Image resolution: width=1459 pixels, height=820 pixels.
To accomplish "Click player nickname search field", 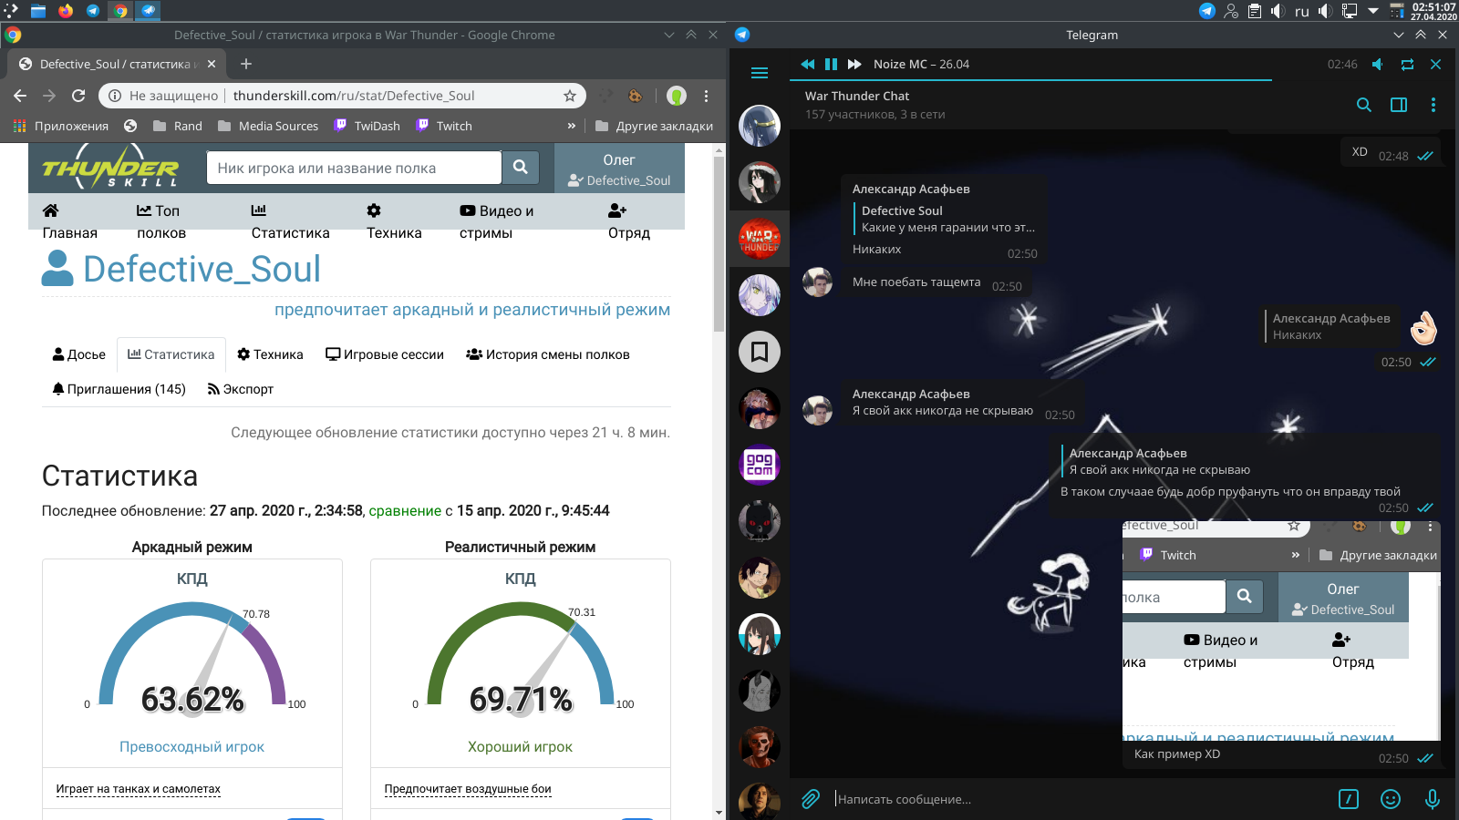I will (354, 168).
